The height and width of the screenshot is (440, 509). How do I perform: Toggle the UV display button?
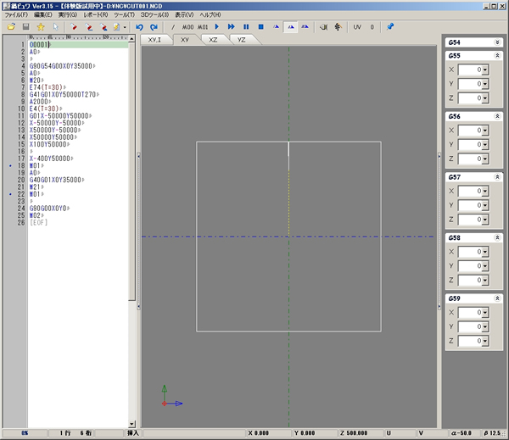(357, 27)
